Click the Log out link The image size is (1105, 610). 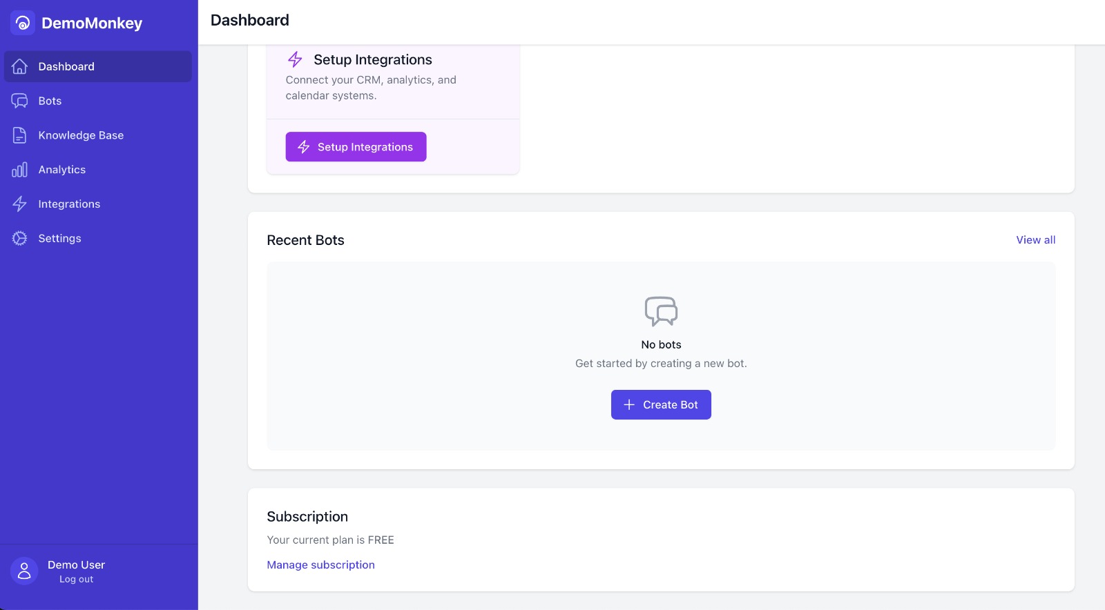point(76,580)
